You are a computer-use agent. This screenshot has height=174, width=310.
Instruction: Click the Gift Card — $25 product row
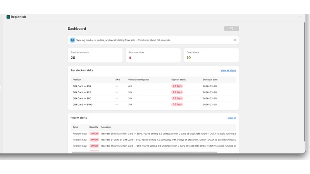[x=153, y=92]
